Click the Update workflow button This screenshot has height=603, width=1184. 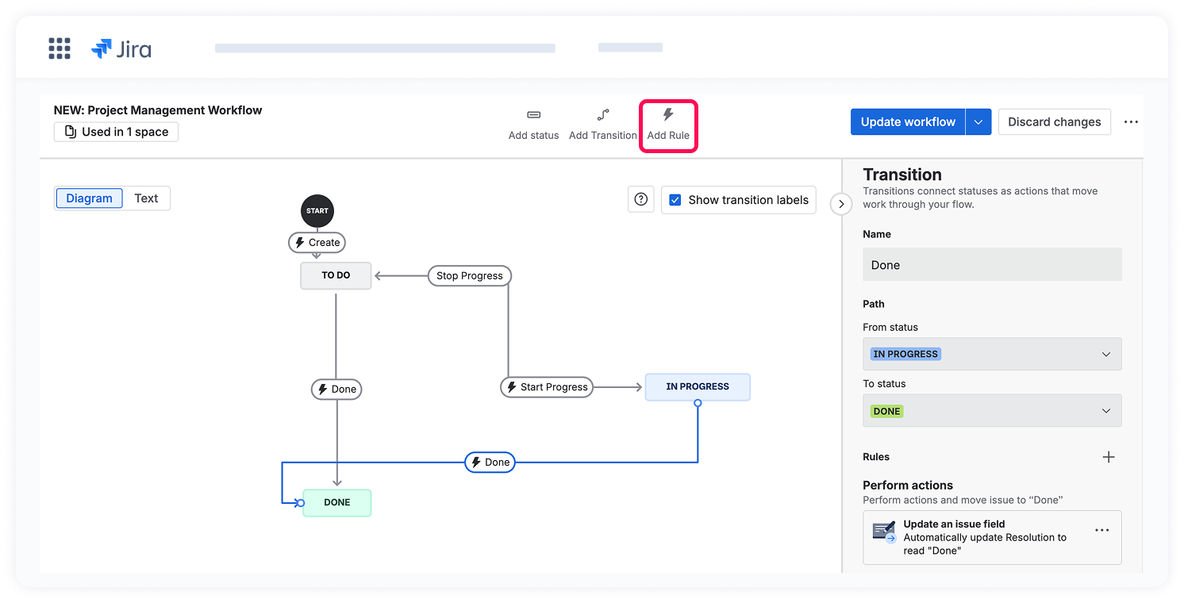pyautogui.click(x=907, y=122)
